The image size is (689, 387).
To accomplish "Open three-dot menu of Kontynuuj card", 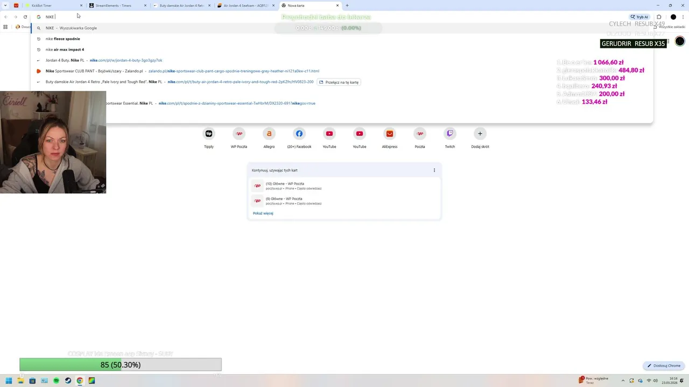I will (x=434, y=170).
